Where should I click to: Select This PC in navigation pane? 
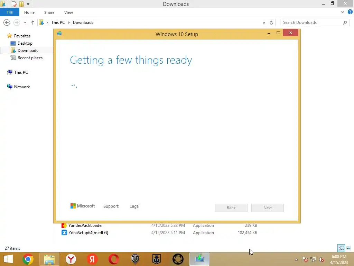tap(21, 72)
